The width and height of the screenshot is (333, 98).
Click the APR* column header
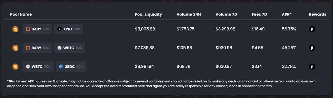(287, 14)
